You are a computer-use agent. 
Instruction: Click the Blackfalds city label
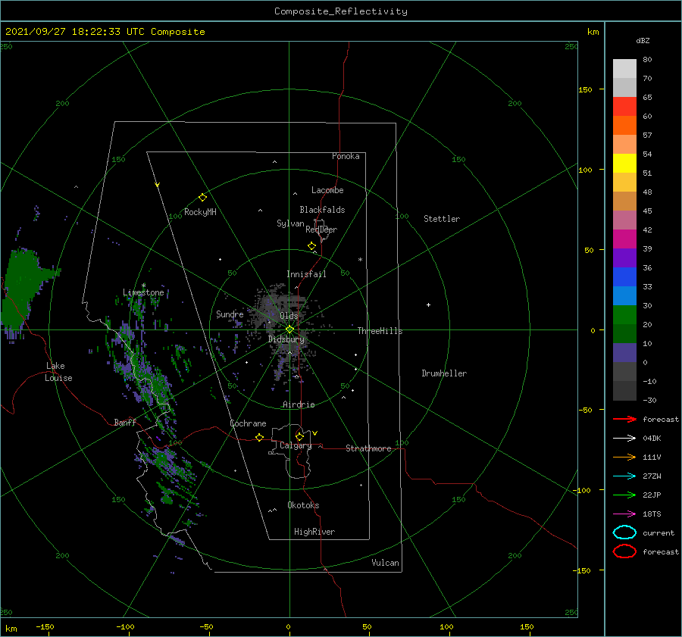(322, 210)
